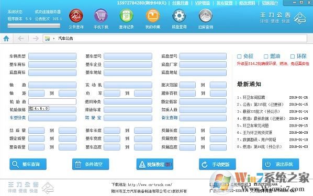313x196 pixels.
Task: Focus the 燃料种类 input field
Action: coord(128,101)
